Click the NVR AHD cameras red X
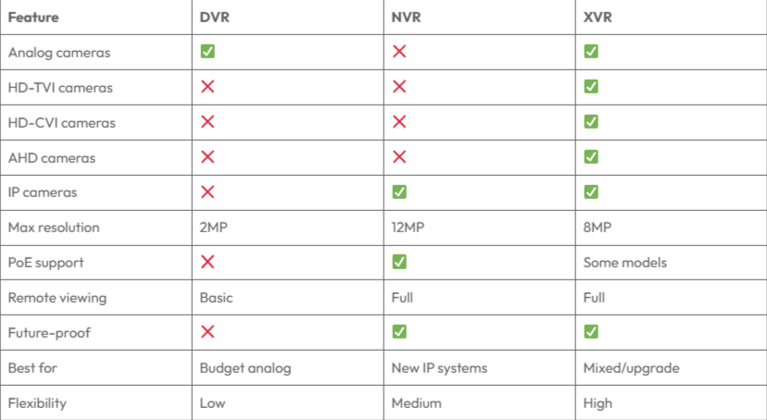The image size is (767, 420). (399, 156)
